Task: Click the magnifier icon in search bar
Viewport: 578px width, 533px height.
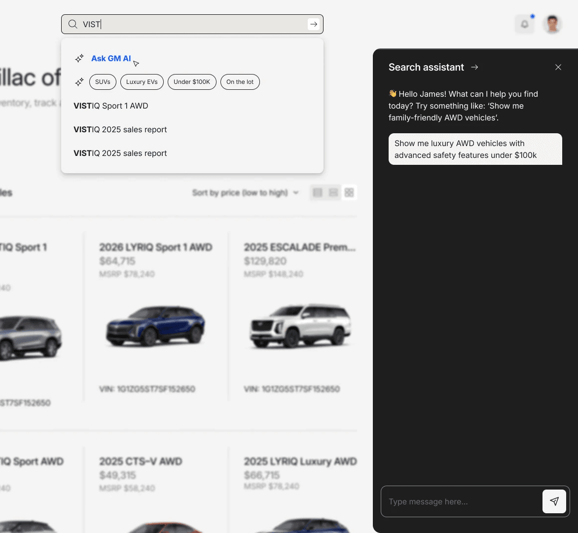Action: click(73, 24)
